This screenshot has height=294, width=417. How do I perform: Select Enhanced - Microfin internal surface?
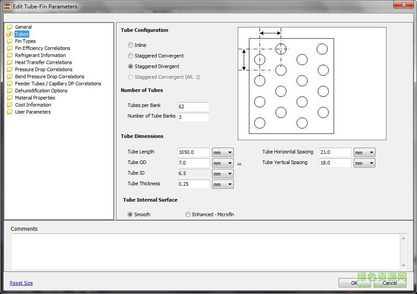tap(188, 214)
